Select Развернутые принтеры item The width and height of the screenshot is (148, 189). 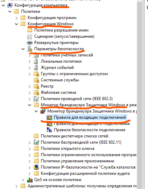point(56,43)
